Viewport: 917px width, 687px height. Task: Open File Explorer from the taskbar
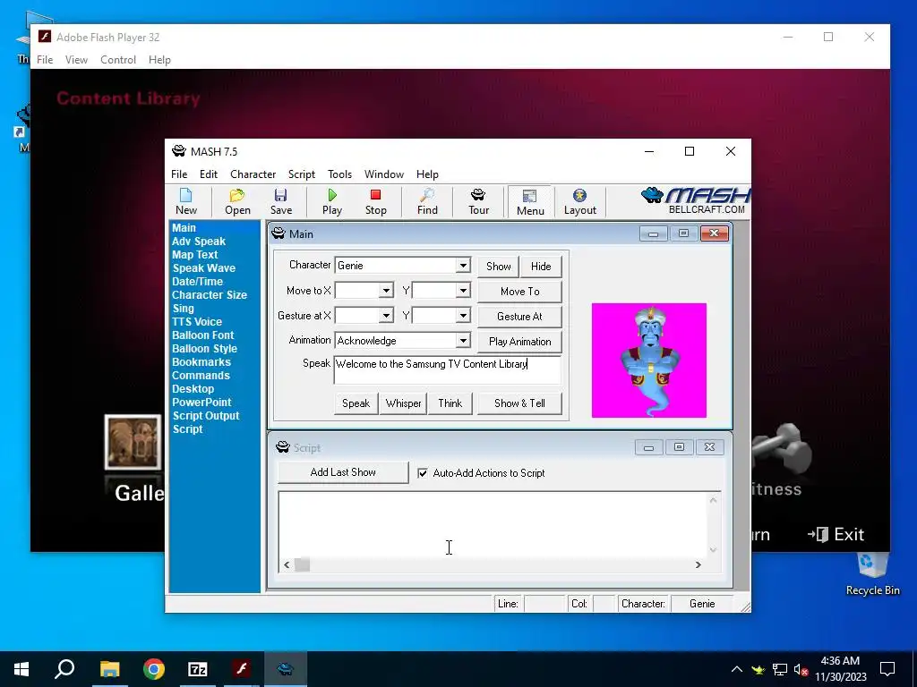[109, 669]
